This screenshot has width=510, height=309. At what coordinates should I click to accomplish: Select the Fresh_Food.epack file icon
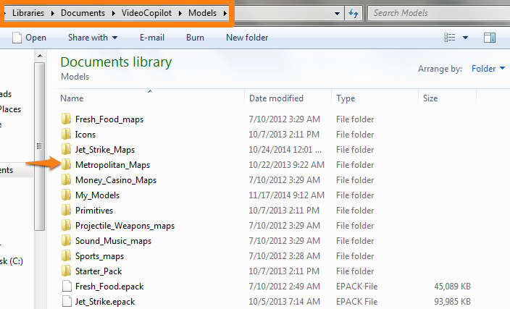[x=66, y=287]
